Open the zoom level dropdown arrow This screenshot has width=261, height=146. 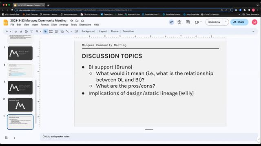tap(40, 31)
